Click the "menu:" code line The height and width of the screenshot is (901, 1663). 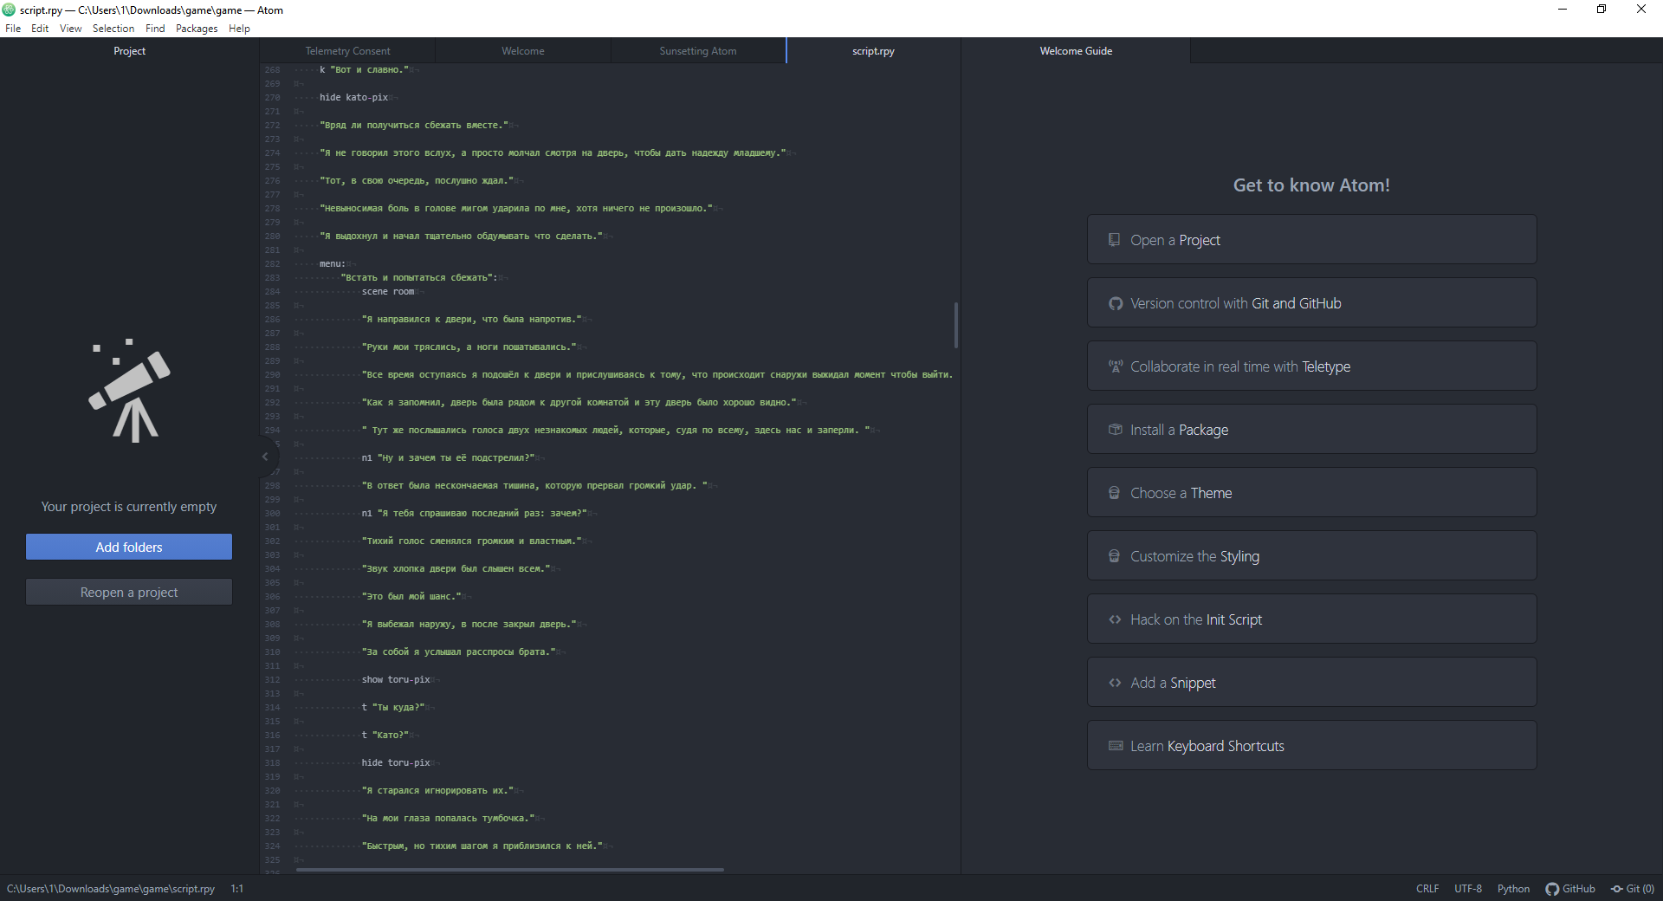click(333, 264)
